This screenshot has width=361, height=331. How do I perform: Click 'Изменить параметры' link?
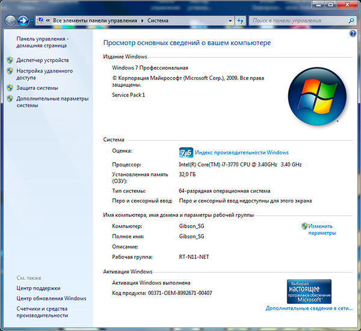pyautogui.click(x=322, y=229)
